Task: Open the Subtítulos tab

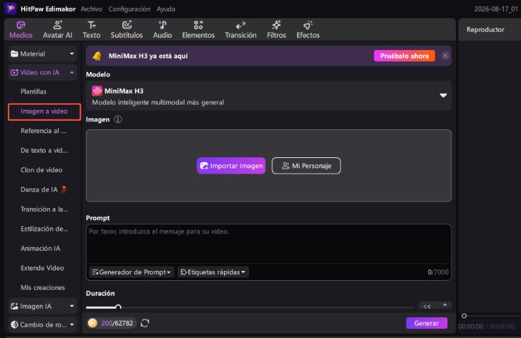Action: pos(126,30)
